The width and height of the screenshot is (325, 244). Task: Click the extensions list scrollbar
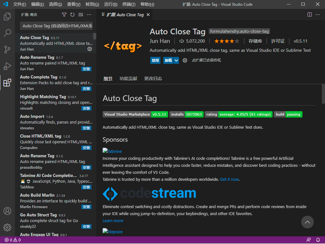coord(95,36)
